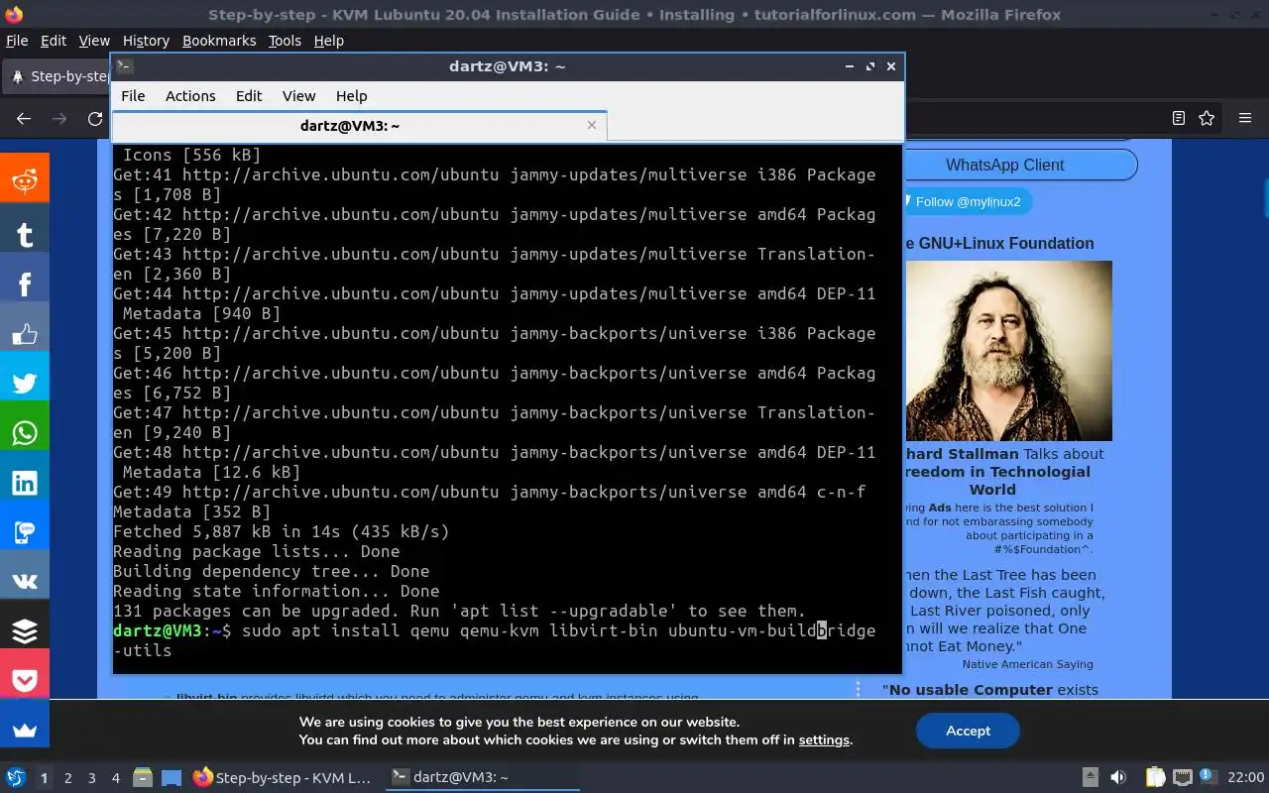Viewport: 1269px width, 793px height.
Task: Click the 'Reading package lists... Done' line
Action: pos(257,551)
